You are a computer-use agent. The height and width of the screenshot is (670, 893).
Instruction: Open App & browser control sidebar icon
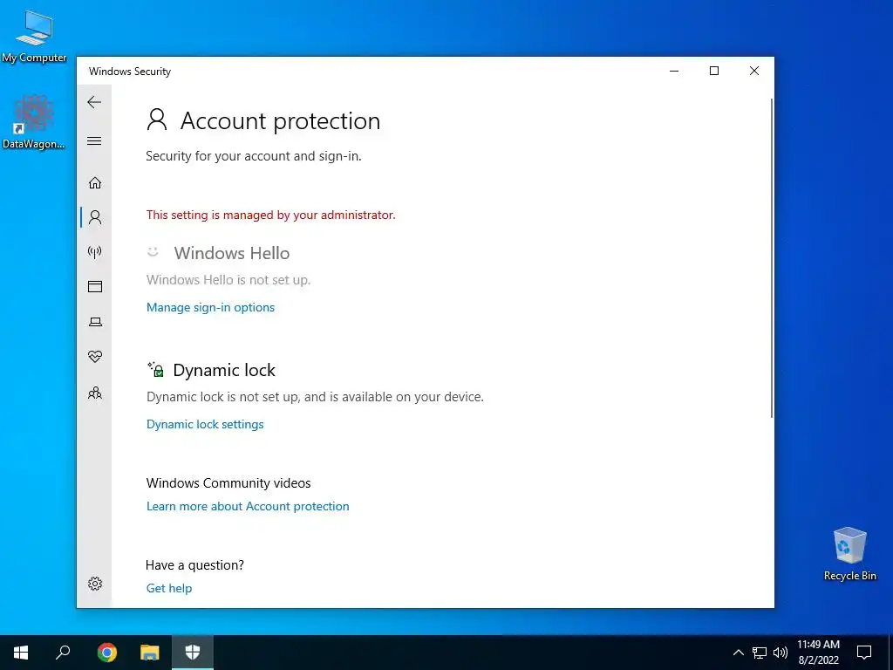tap(94, 286)
